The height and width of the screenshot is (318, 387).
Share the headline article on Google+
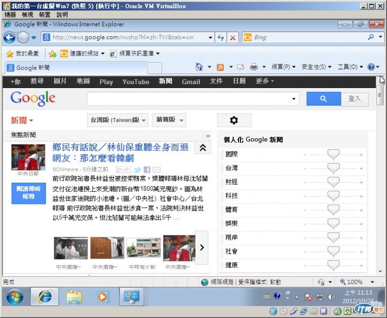click(x=123, y=170)
